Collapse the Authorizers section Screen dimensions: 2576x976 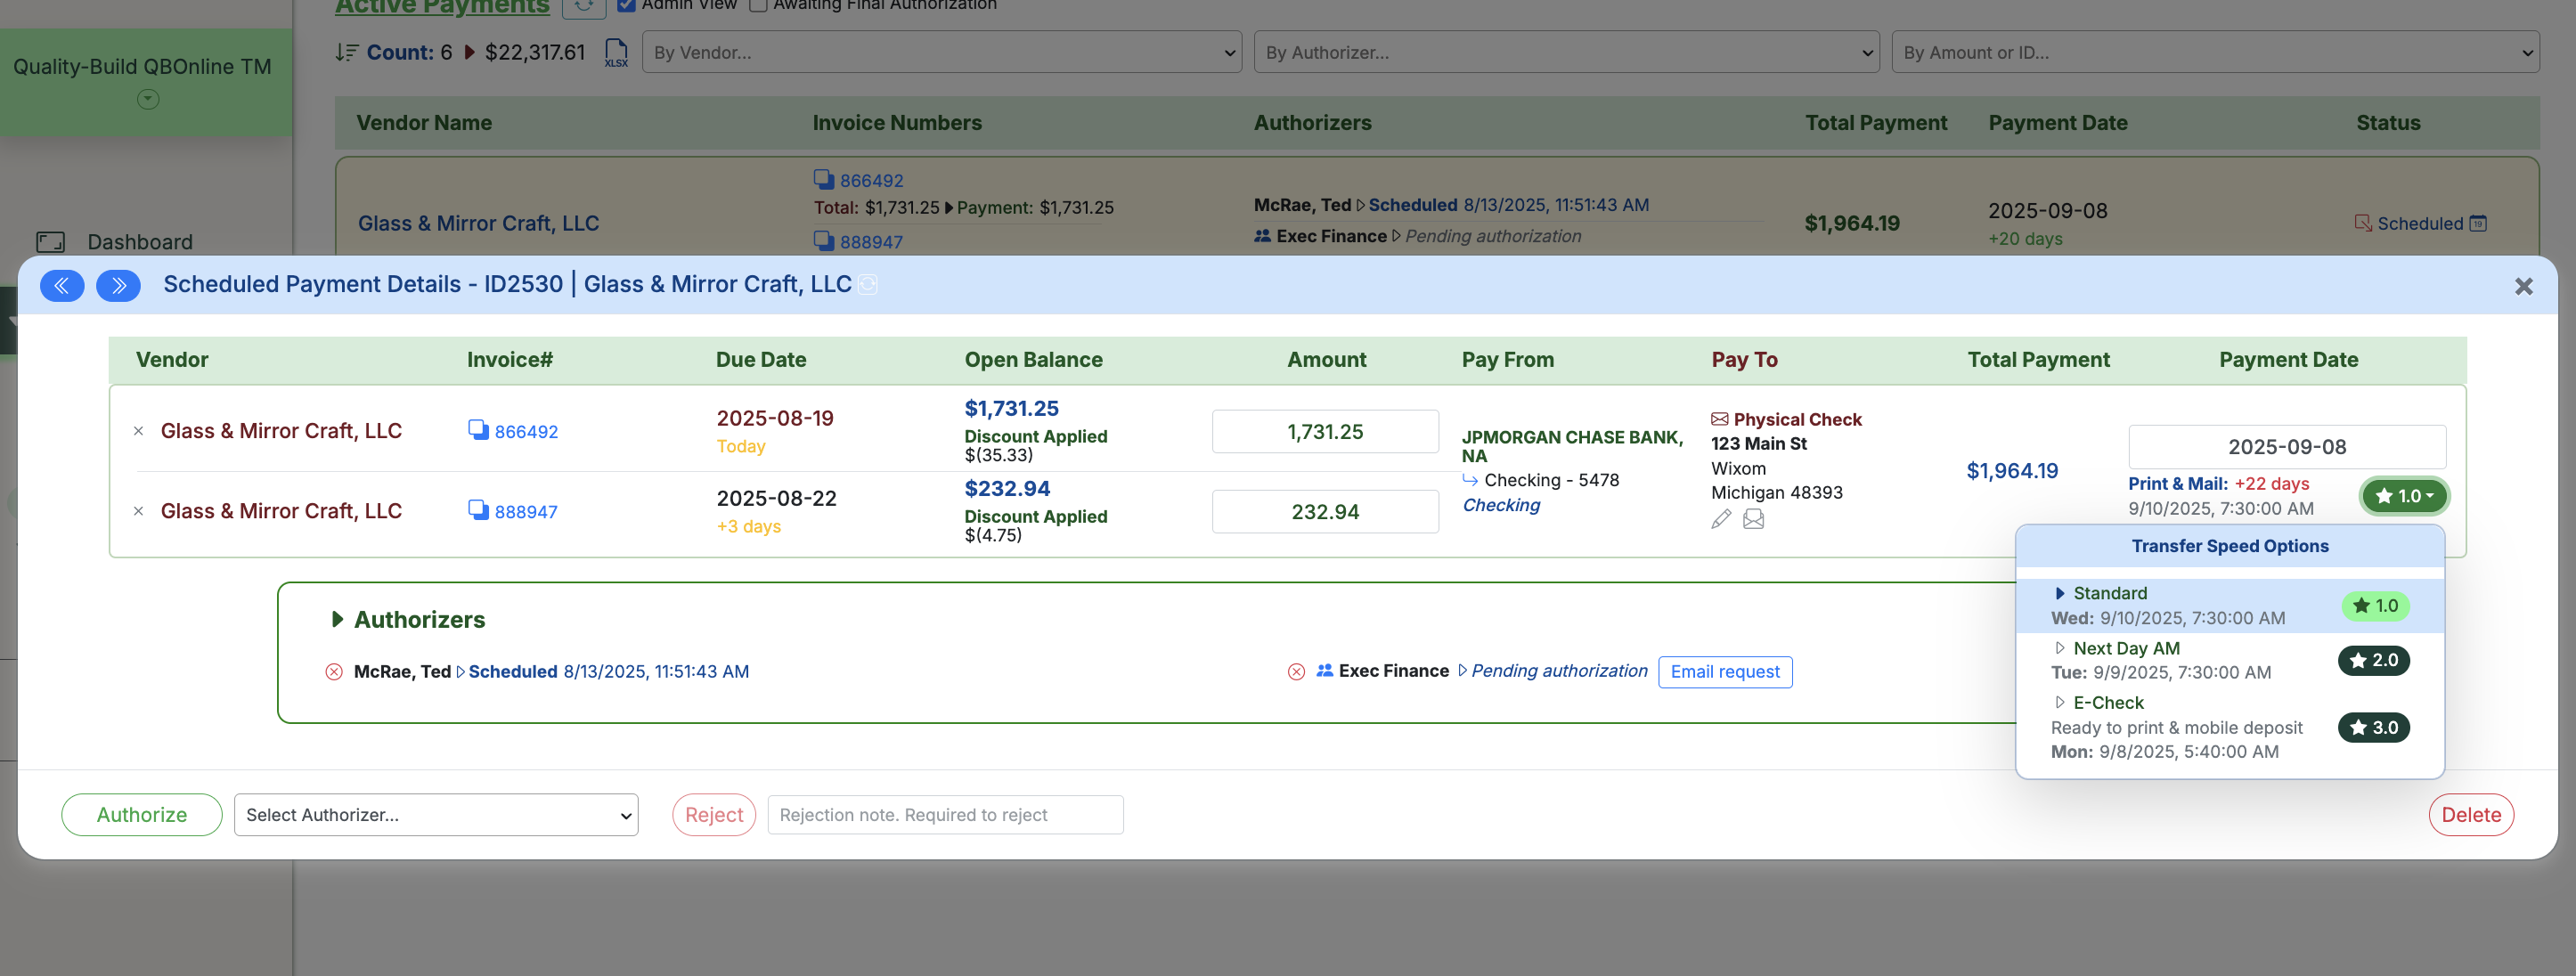tap(338, 620)
